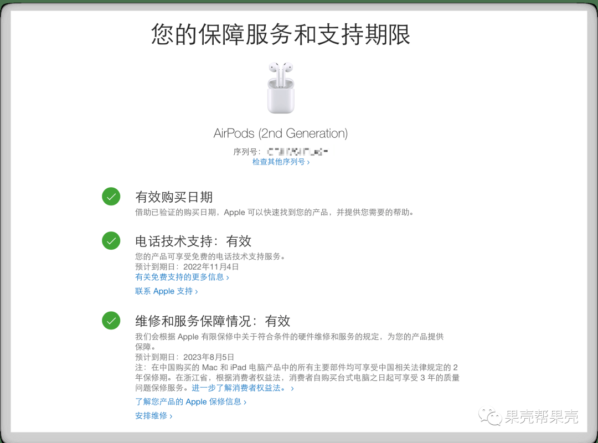Click the paragraph starting 我们会根据 Apple 有限保修
This screenshot has width=598, height=443.
290,342
